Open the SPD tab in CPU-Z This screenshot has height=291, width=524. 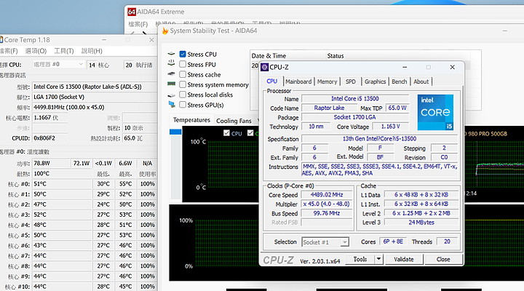click(x=351, y=81)
